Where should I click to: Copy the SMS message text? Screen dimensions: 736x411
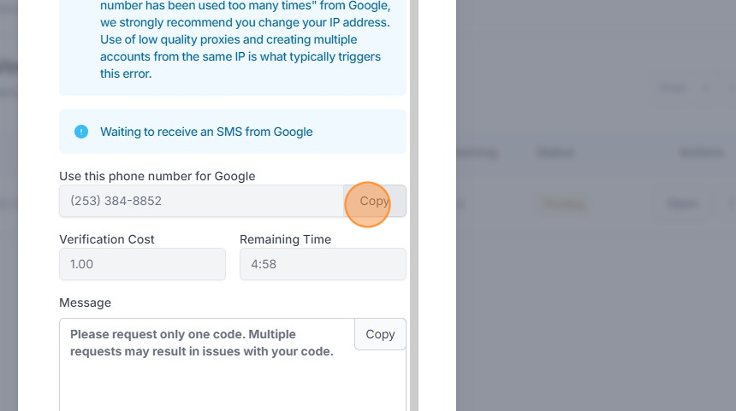(x=380, y=334)
